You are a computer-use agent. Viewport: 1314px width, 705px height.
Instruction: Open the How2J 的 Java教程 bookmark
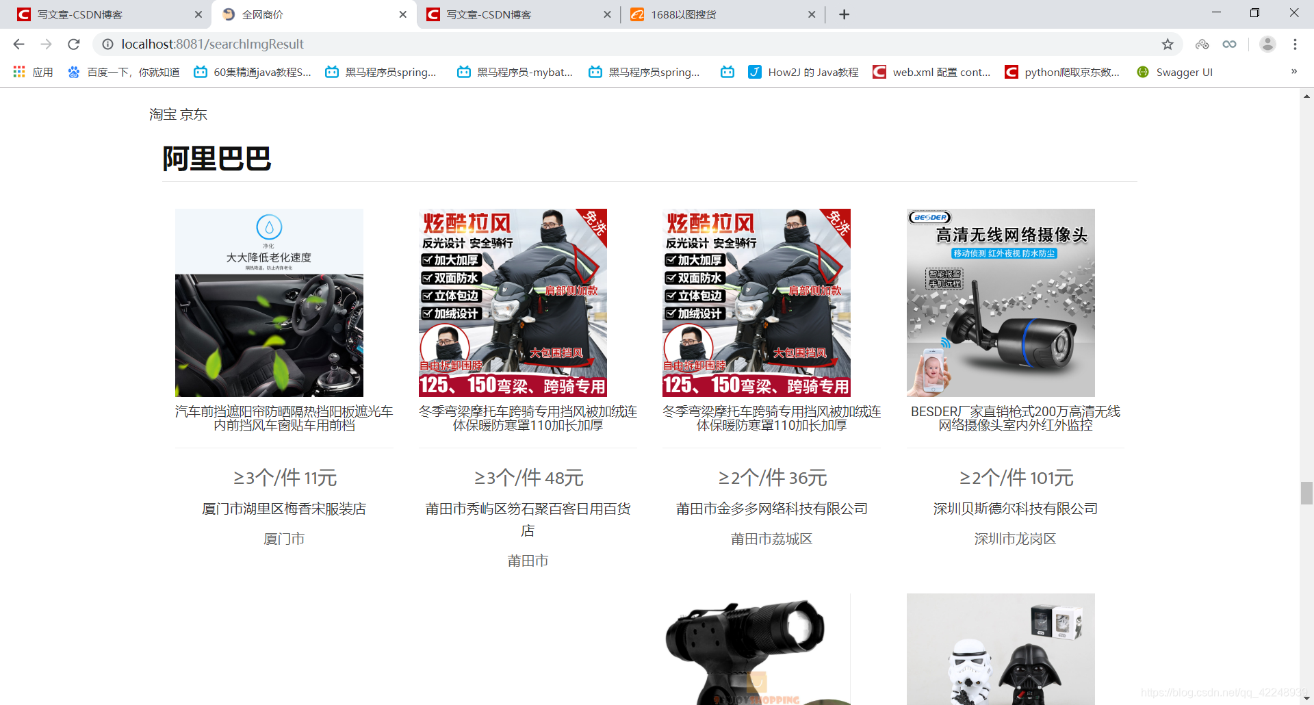point(803,72)
